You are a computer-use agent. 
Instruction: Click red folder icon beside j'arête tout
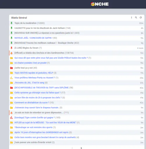click(x=12, y=68)
